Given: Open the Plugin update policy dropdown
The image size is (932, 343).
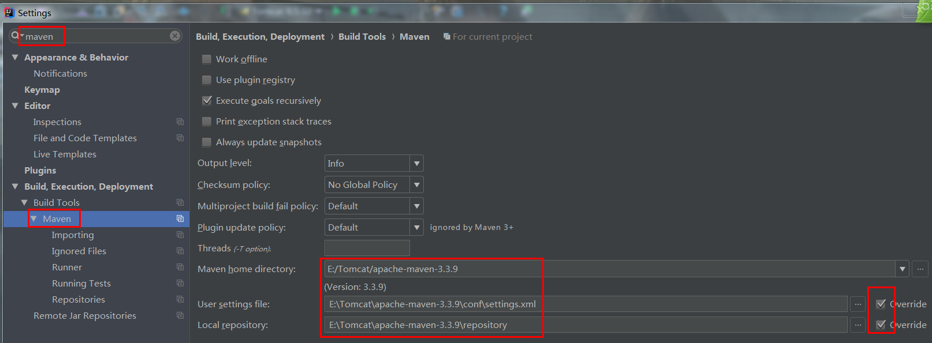Looking at the screenshot, I should pos(416,227).
